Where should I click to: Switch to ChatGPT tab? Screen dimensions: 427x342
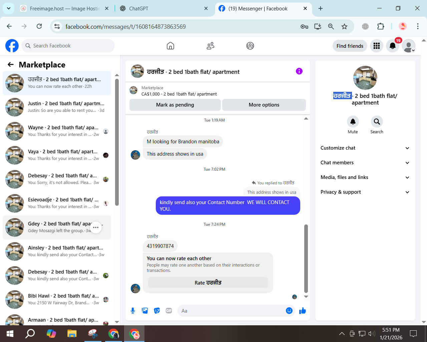[164, 9]
